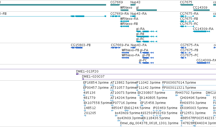Select EST AT31057.5prime
This screenshot has width=216, height=127.
point(123,88)
